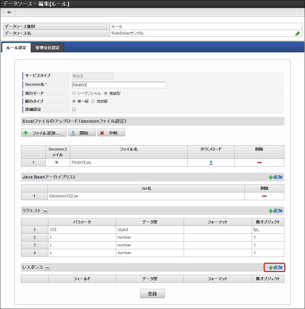Add a Java Bean archive entry

click(x=275, y=177)
